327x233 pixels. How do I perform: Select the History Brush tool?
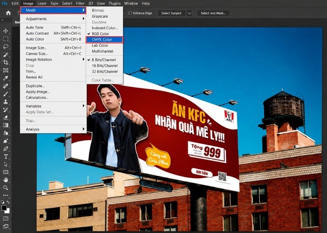click(6, 110)
